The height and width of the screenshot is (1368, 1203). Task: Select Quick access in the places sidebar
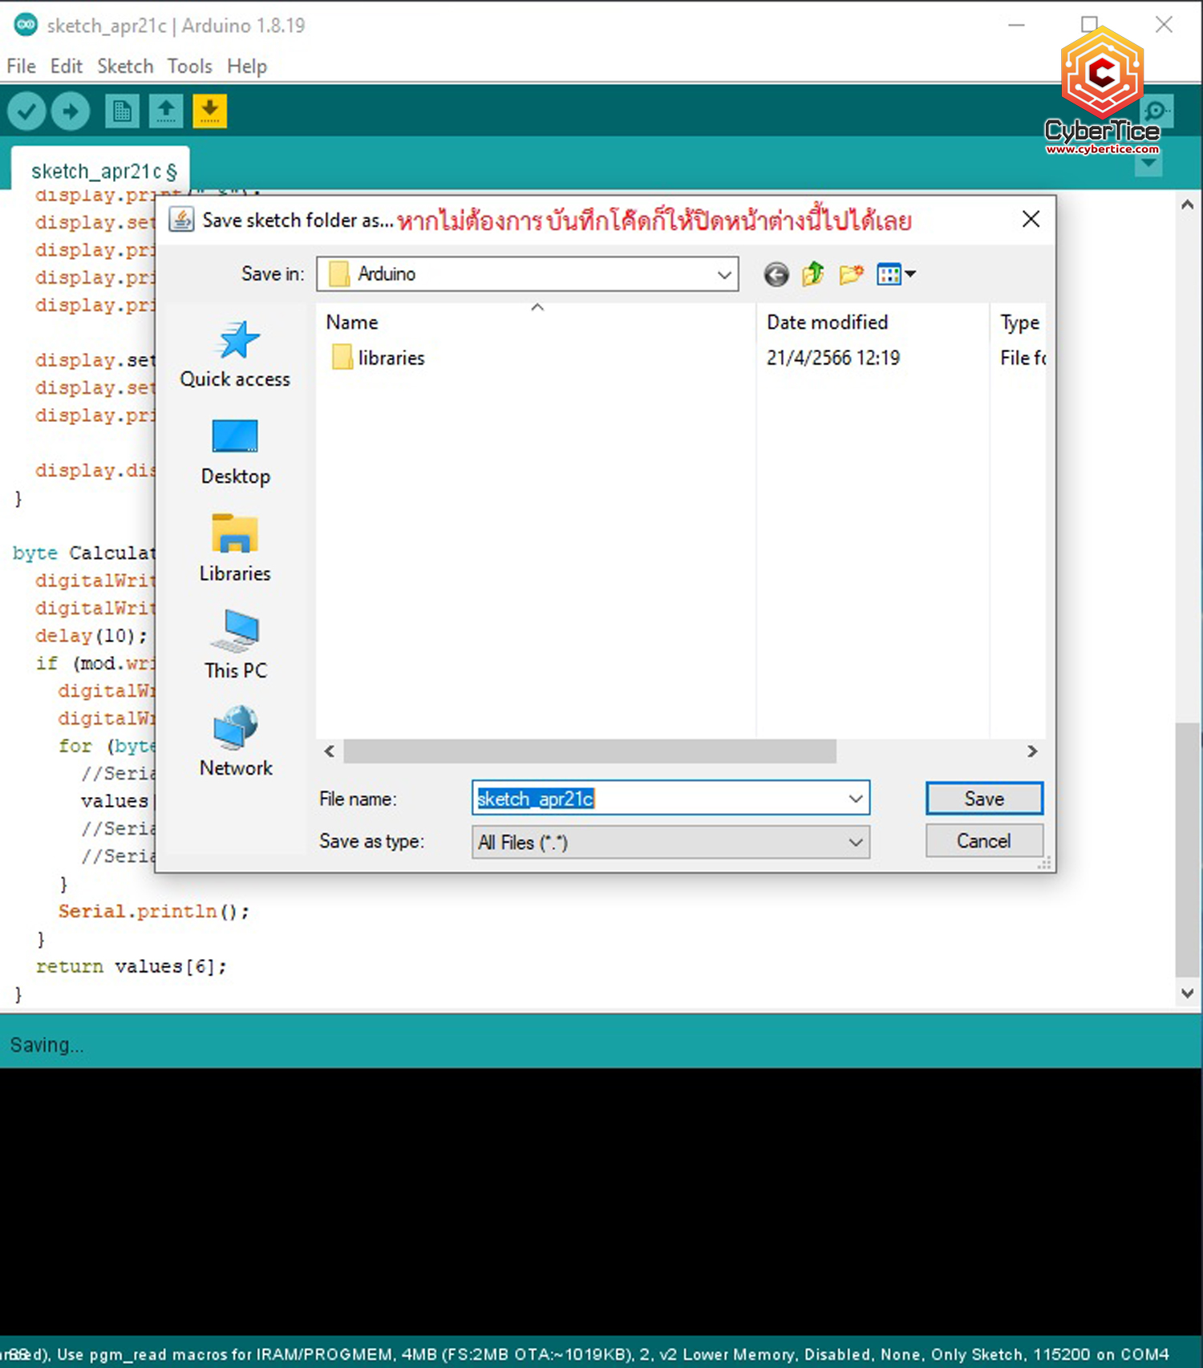[235, 355]
